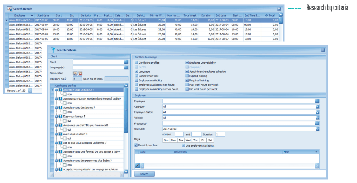Image resolution: width=357 pixels, height=183 pixels.
Task: Select the Sat day button
Action: (x=210, y=140)
